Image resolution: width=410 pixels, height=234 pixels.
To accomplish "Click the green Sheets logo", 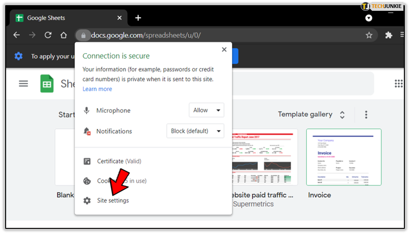I will [x=47, y=84].
